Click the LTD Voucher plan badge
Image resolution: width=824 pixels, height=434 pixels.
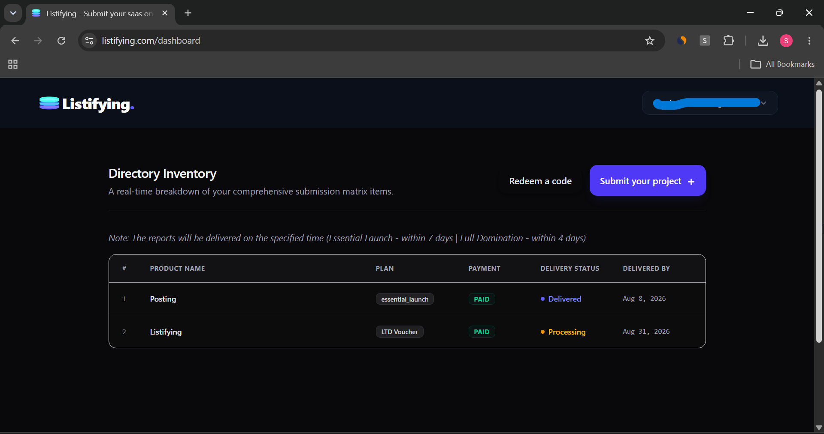tap(400, 332)
